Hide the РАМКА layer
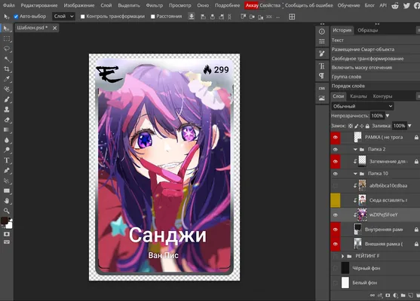 (336, 138)
